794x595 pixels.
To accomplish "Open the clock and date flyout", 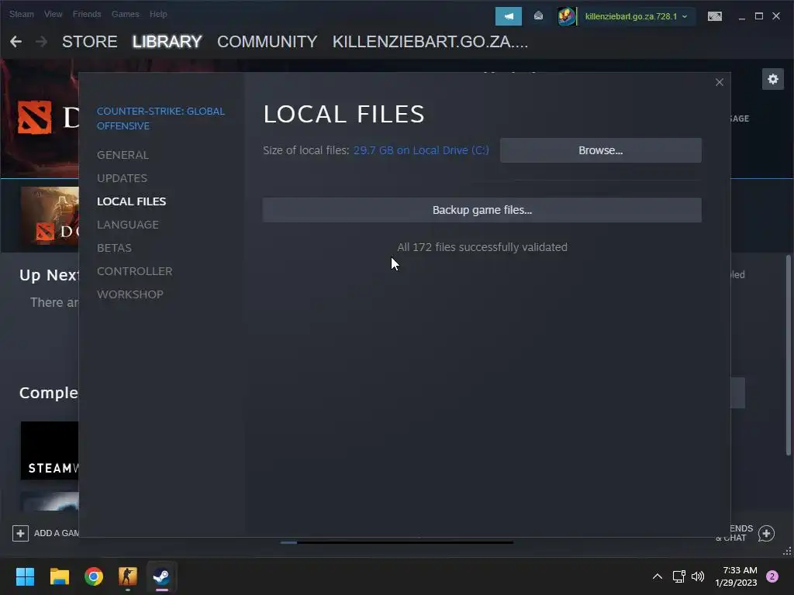I will [x=736, y=576].
